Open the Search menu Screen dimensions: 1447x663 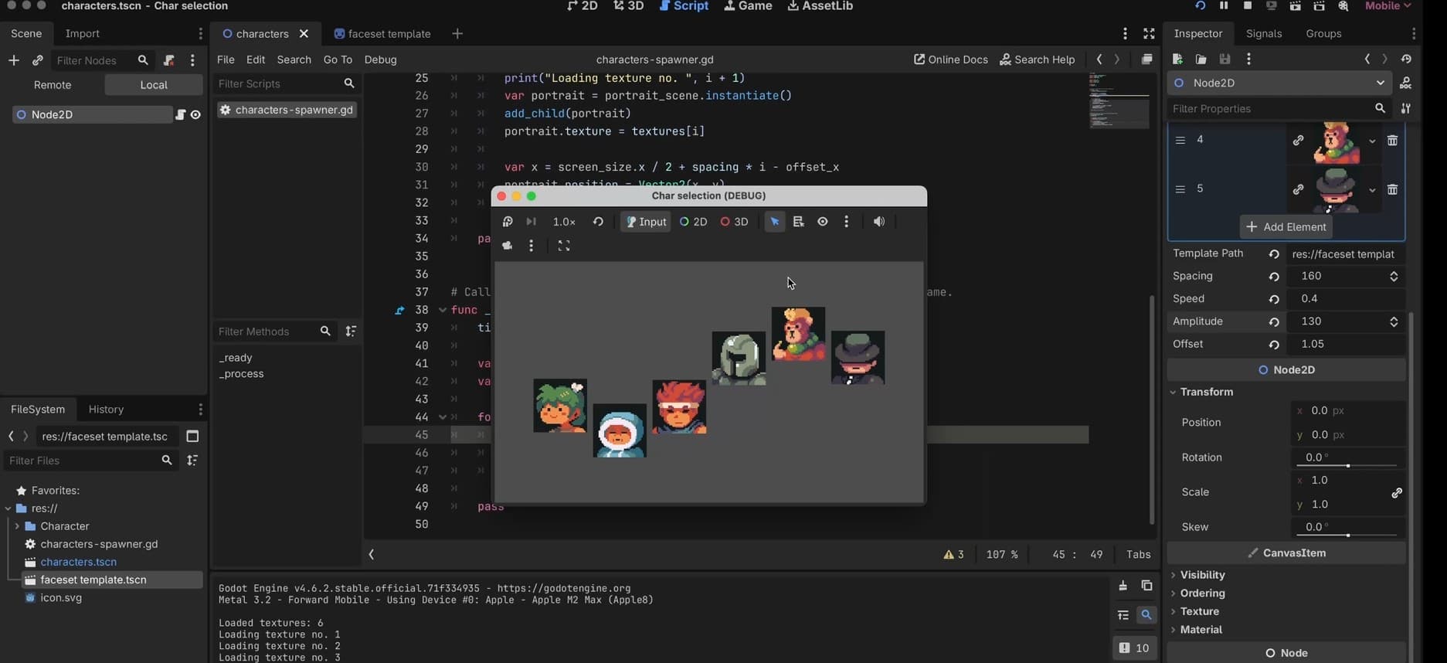294,59
